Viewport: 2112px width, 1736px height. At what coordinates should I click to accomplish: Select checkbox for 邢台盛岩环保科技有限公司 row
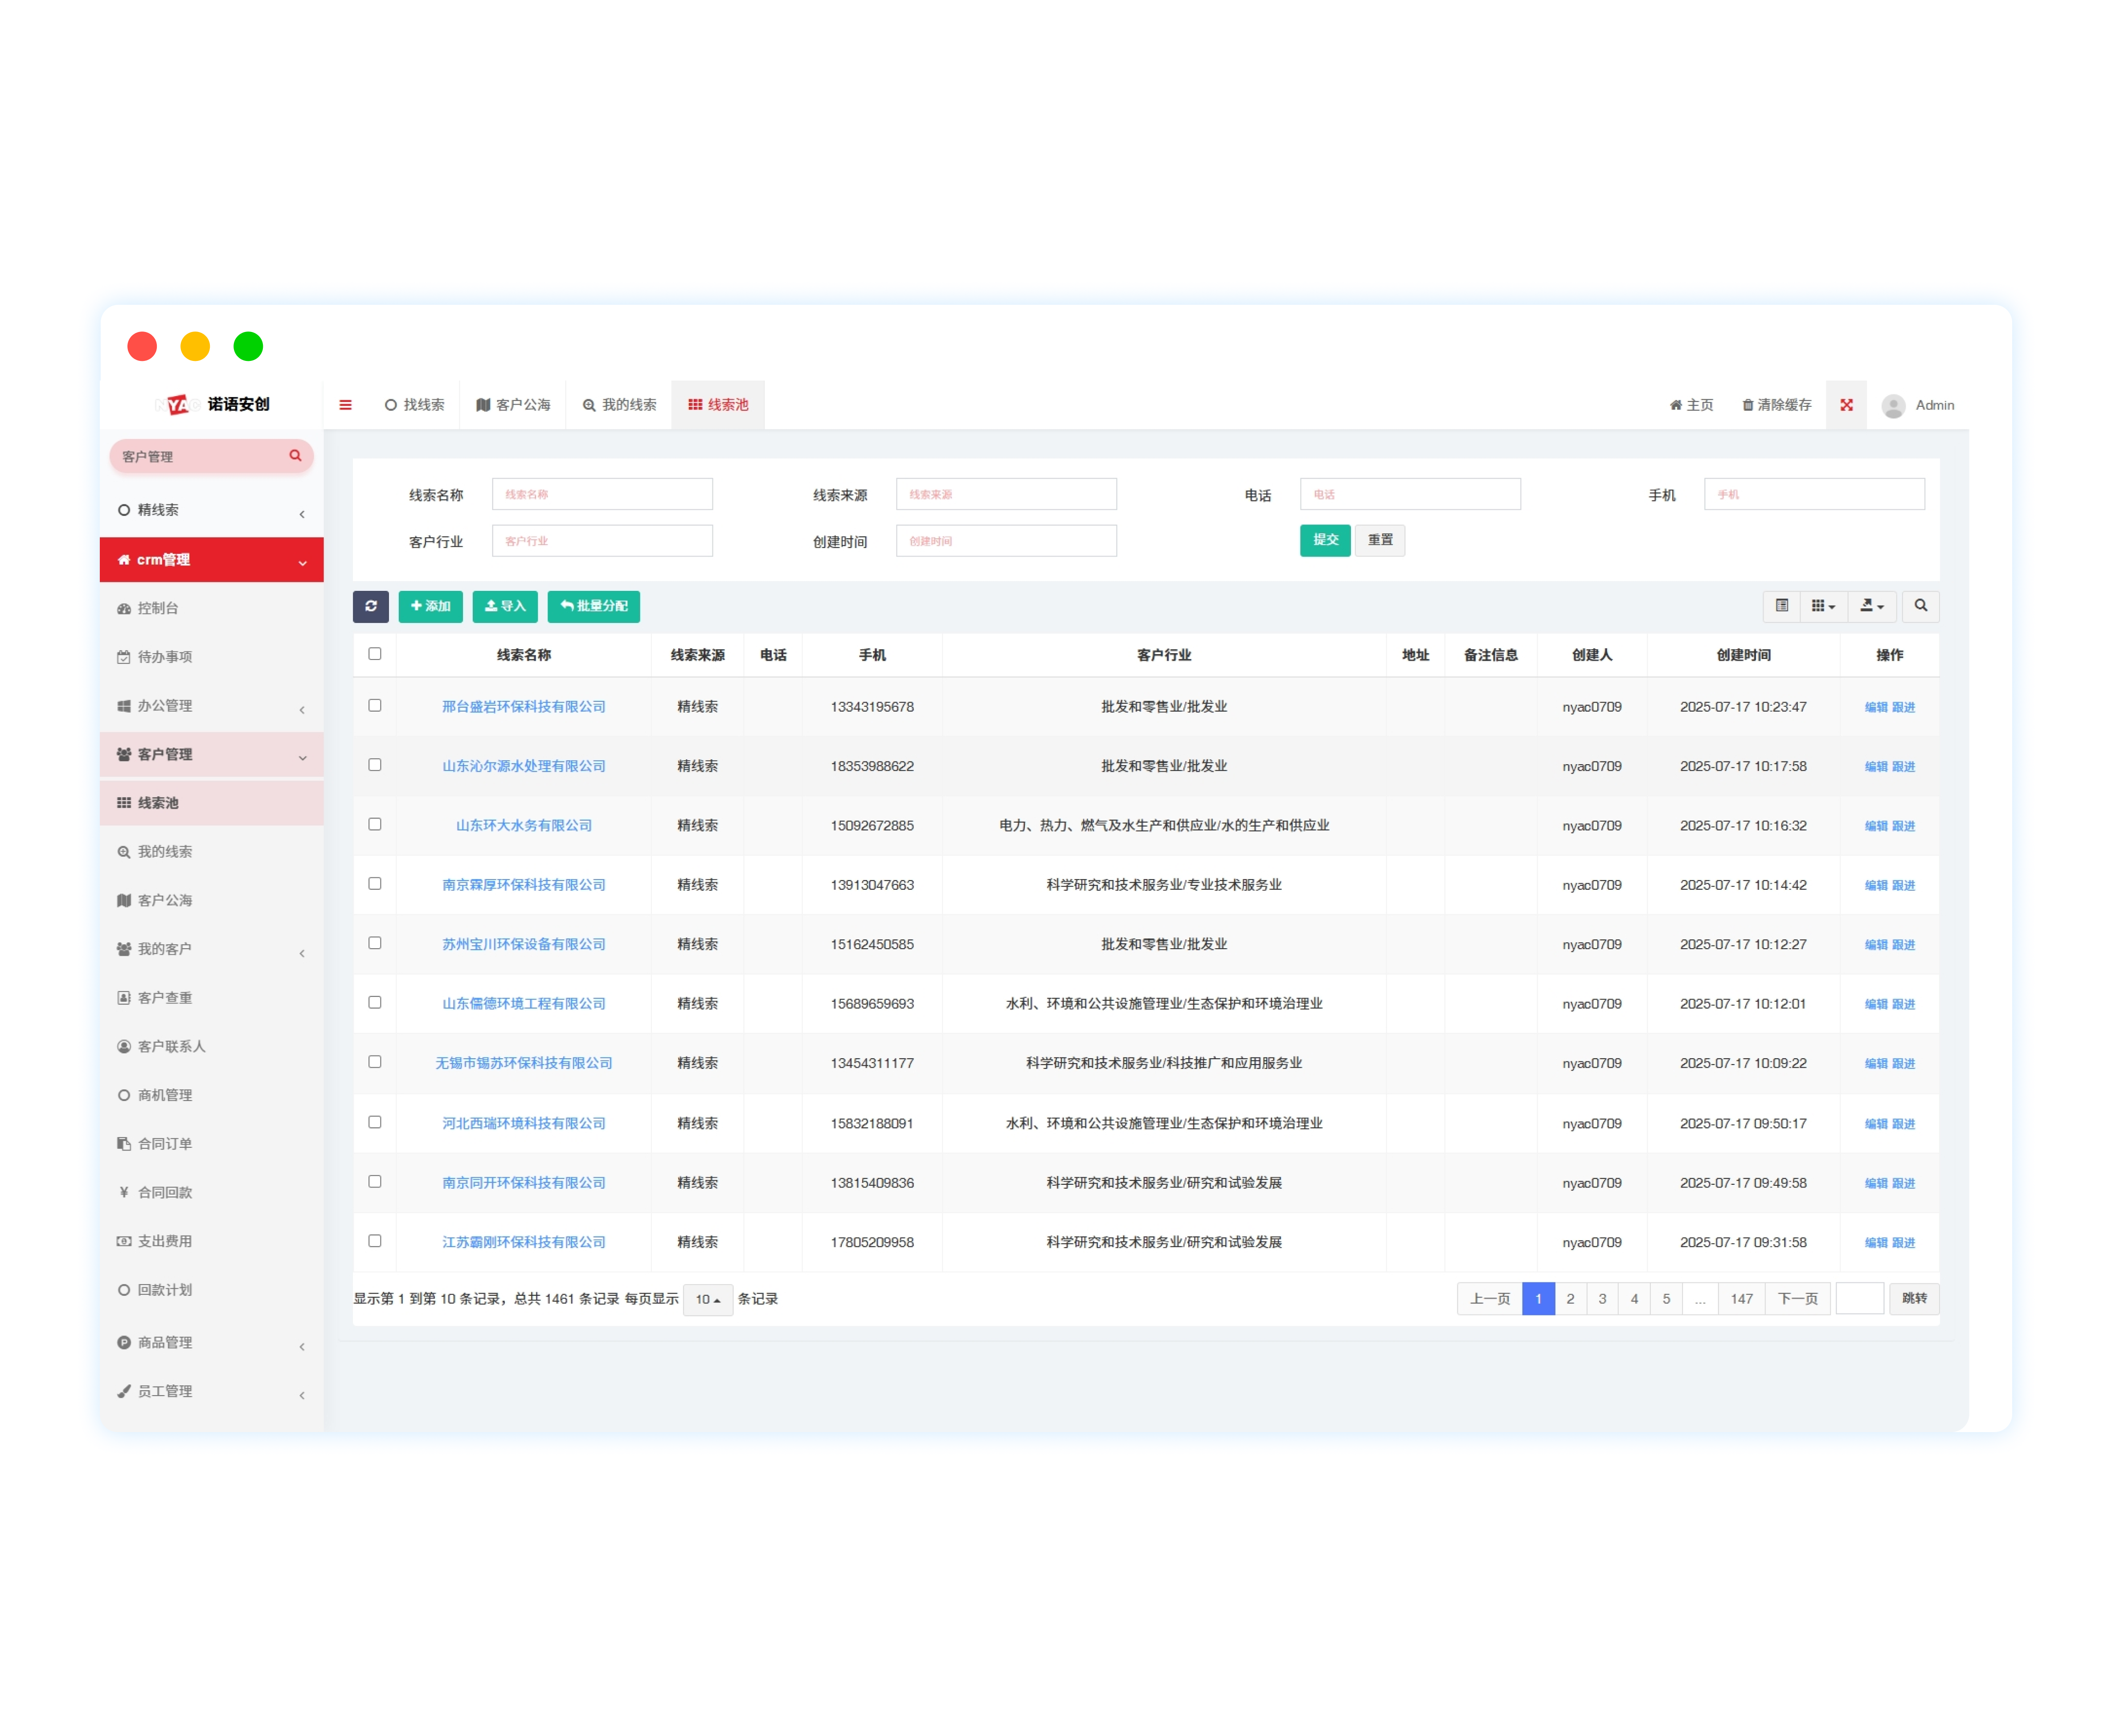pos(375,706)
